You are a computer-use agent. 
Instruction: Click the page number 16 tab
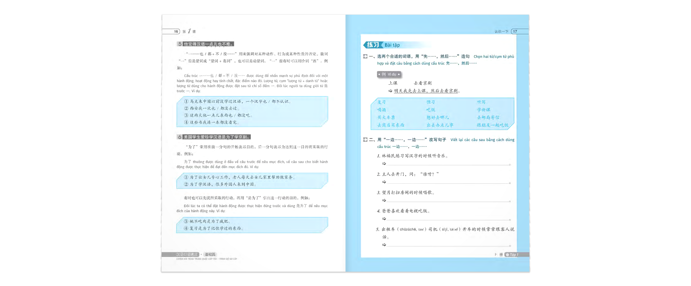(x=176, y=32)
